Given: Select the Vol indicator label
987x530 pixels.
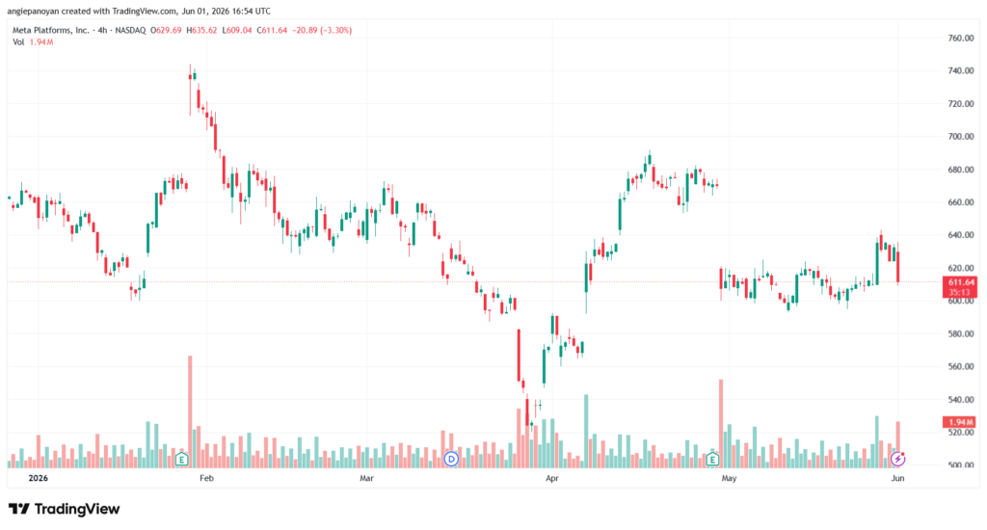Looking at the screenshot, I should pyautogui.click(x=18, y=42).
